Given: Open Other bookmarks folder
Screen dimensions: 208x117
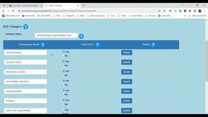Looking at the screenshot, I should click(x=198, y=16).
